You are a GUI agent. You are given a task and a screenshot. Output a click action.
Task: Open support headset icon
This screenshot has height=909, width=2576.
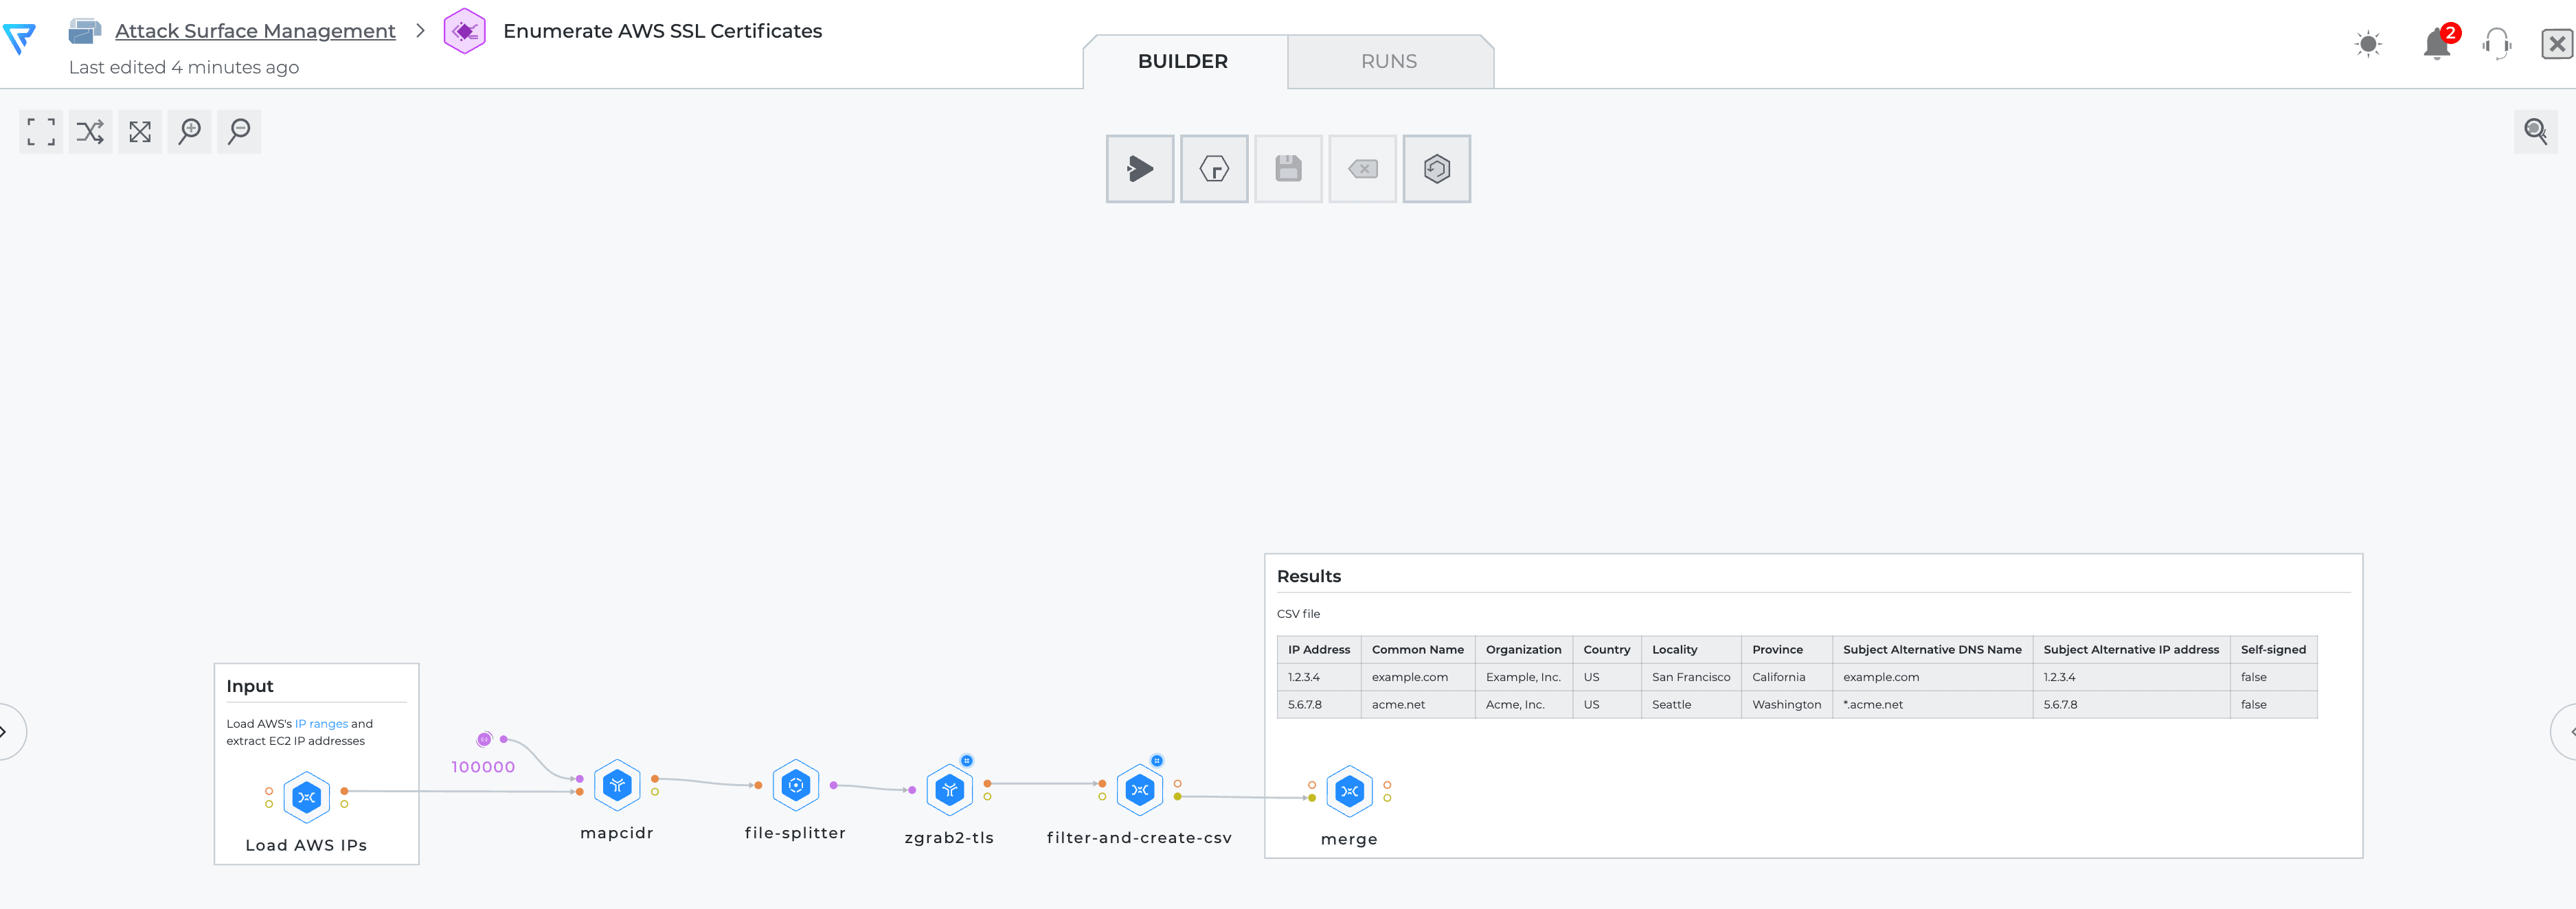click(2497, 44)
